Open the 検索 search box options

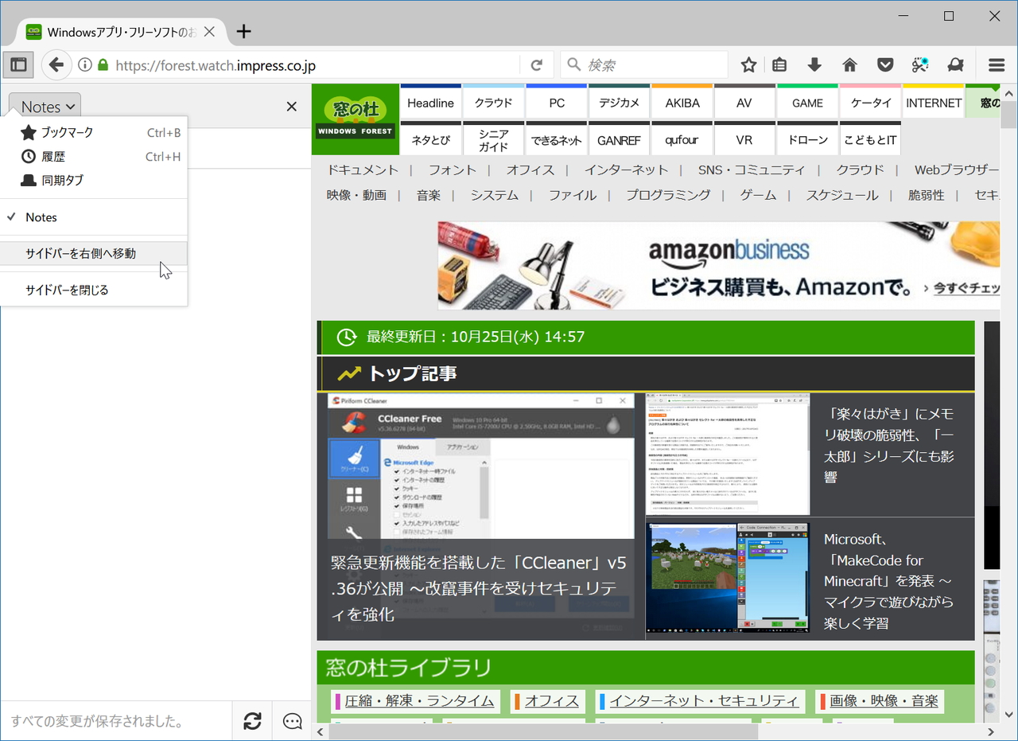[573, 64]
